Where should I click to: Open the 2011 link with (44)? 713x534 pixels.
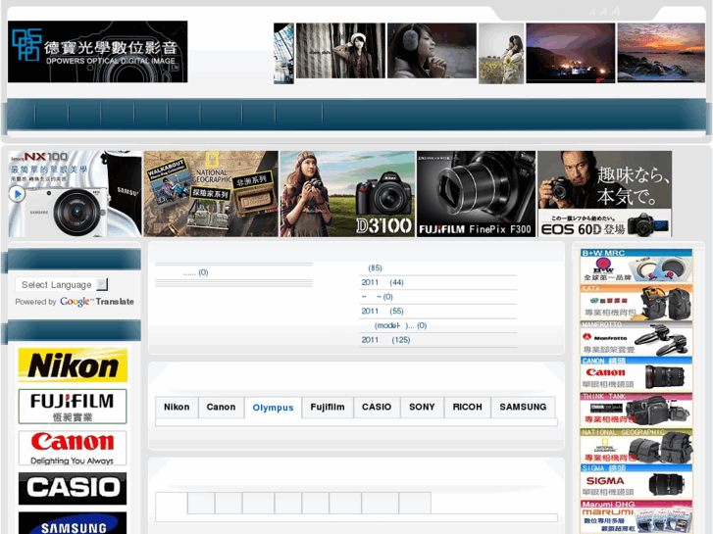point(382,283)
